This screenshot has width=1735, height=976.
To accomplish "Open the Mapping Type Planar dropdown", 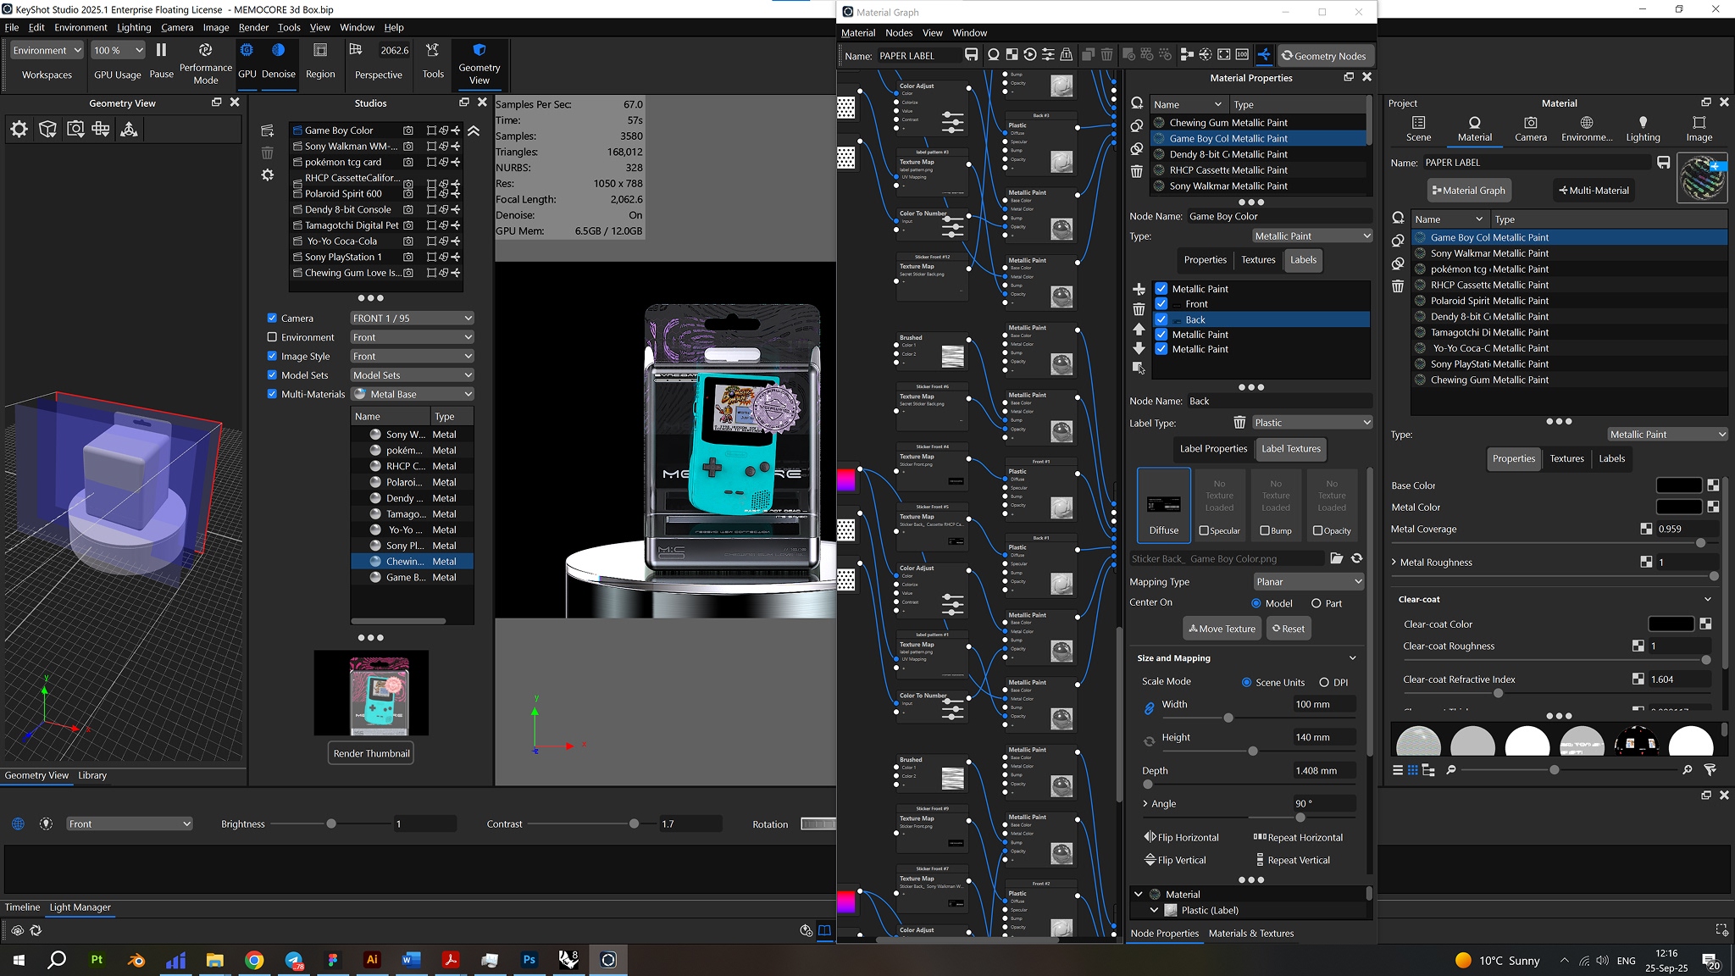I will coord(1308,582).
